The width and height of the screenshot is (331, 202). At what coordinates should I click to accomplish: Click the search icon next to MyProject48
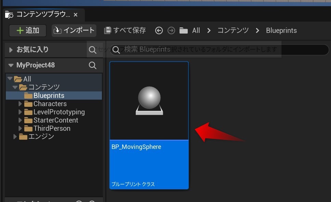92,65
